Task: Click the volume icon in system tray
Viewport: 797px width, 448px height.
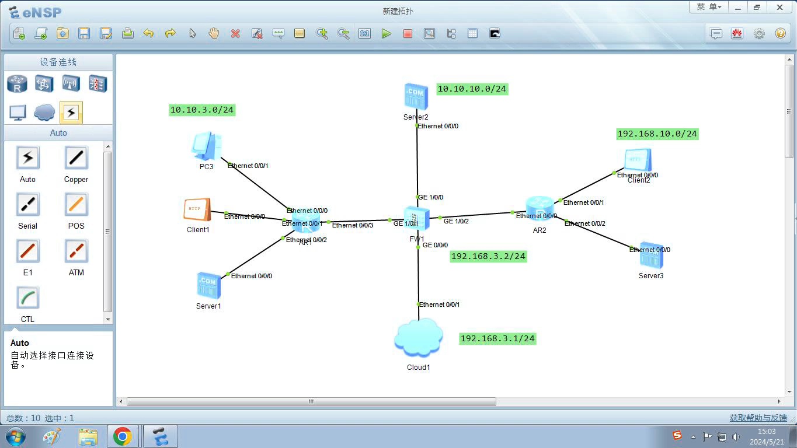Action: [736, 436]
